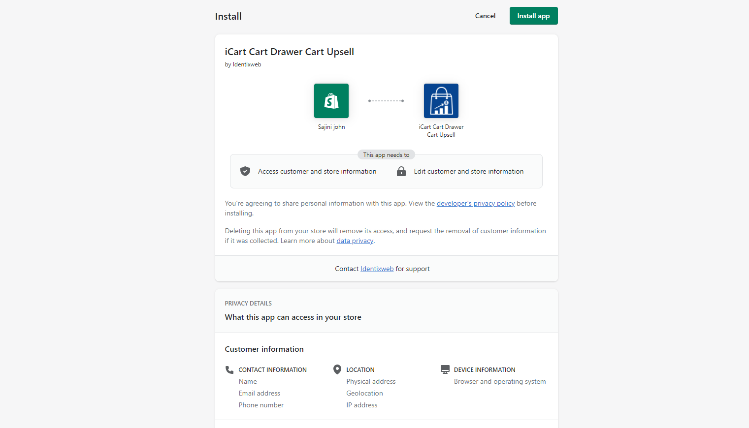Click the monitor device information icon
The width and height of the screenshot is (749, 428).
445,369
